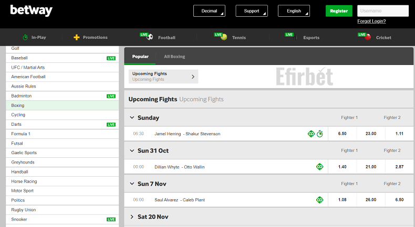Click eye icon for Whyte vs Wallin
Image resolution: width=415 pixels, height=227 pixels.
(x=320, y=167)
